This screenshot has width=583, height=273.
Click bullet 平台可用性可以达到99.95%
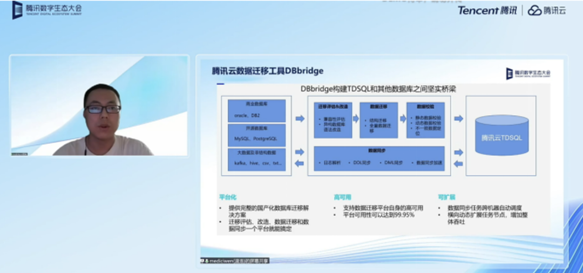coord(378,215)
